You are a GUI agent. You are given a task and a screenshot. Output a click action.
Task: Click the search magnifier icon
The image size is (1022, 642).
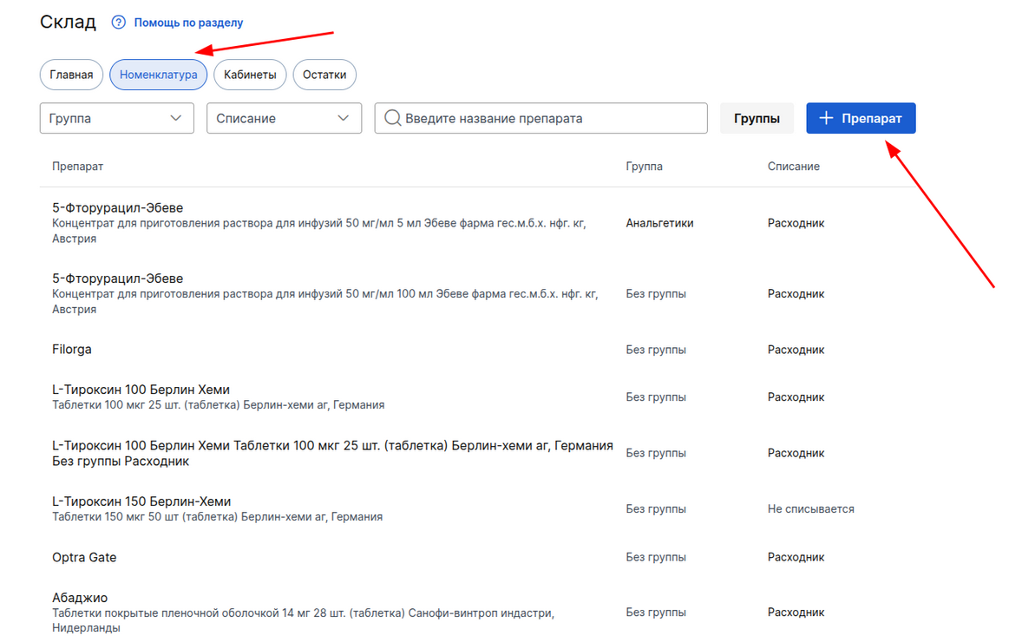392,118
